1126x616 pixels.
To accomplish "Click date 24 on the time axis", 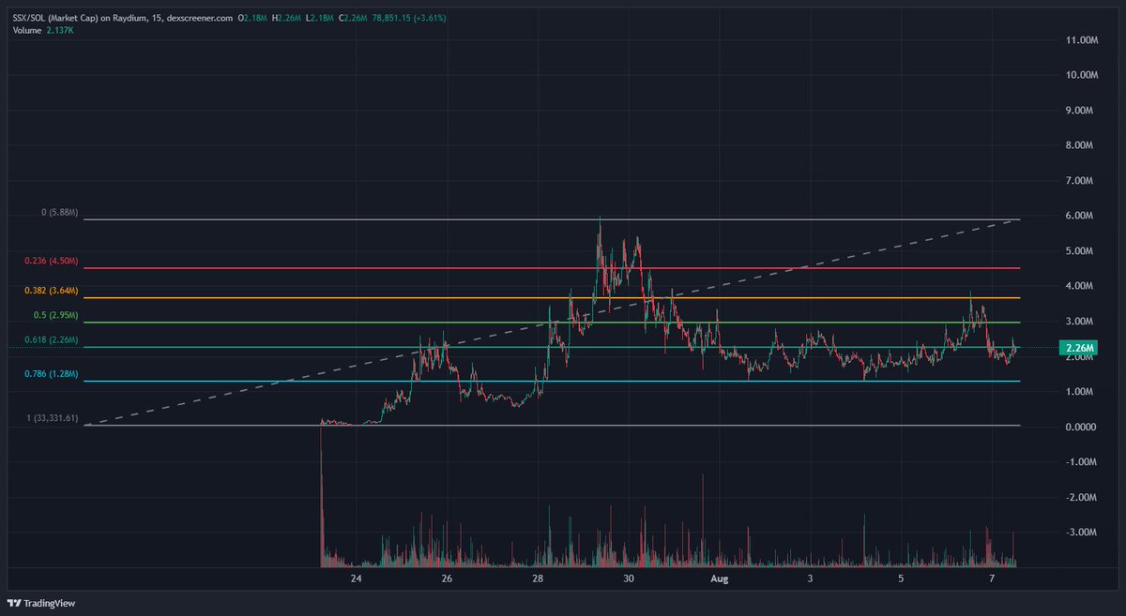I will coord(356,579).
